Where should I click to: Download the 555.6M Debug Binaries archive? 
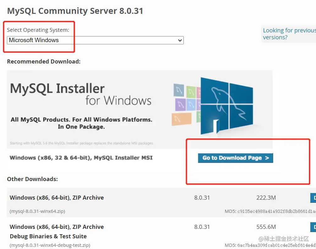click(313, 227)
